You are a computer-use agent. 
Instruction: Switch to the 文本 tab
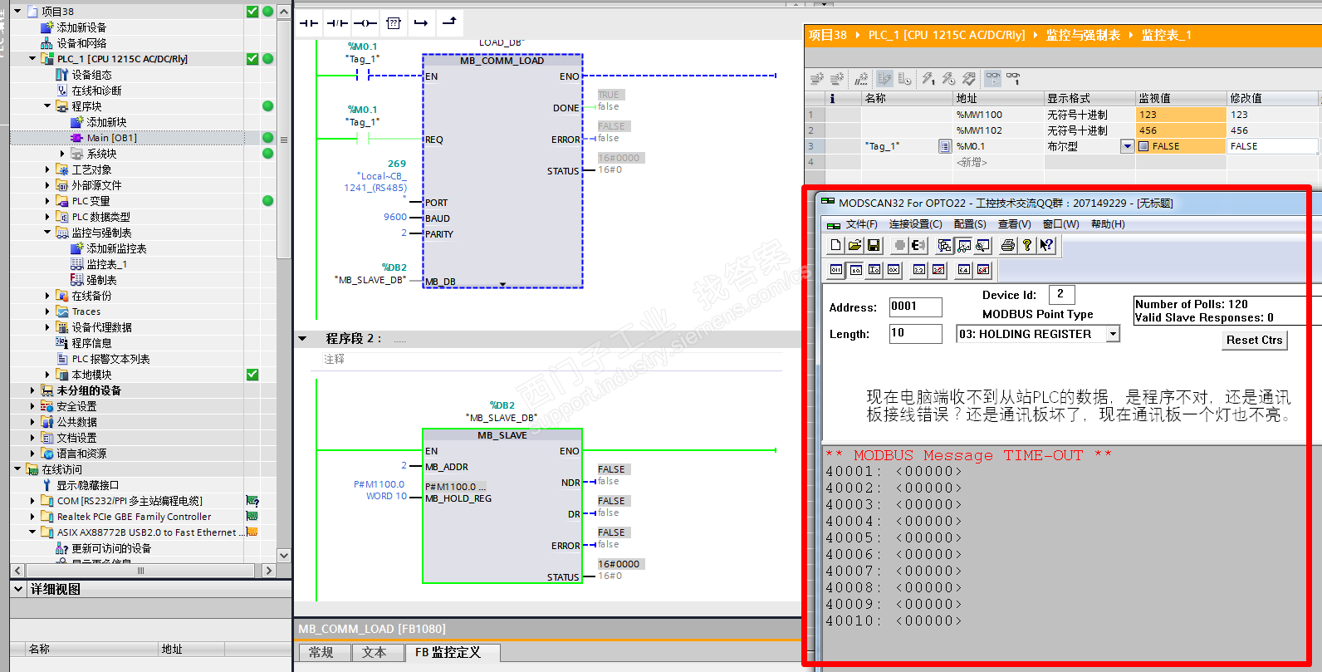tap(374, 653)
